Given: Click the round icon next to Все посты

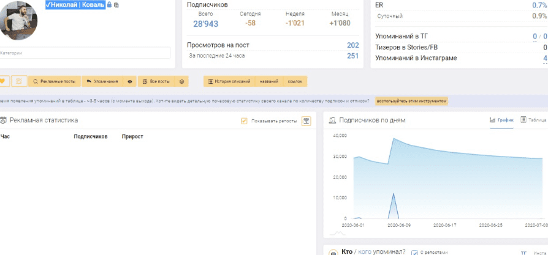Looking at the screenshot, I should 181,81.
